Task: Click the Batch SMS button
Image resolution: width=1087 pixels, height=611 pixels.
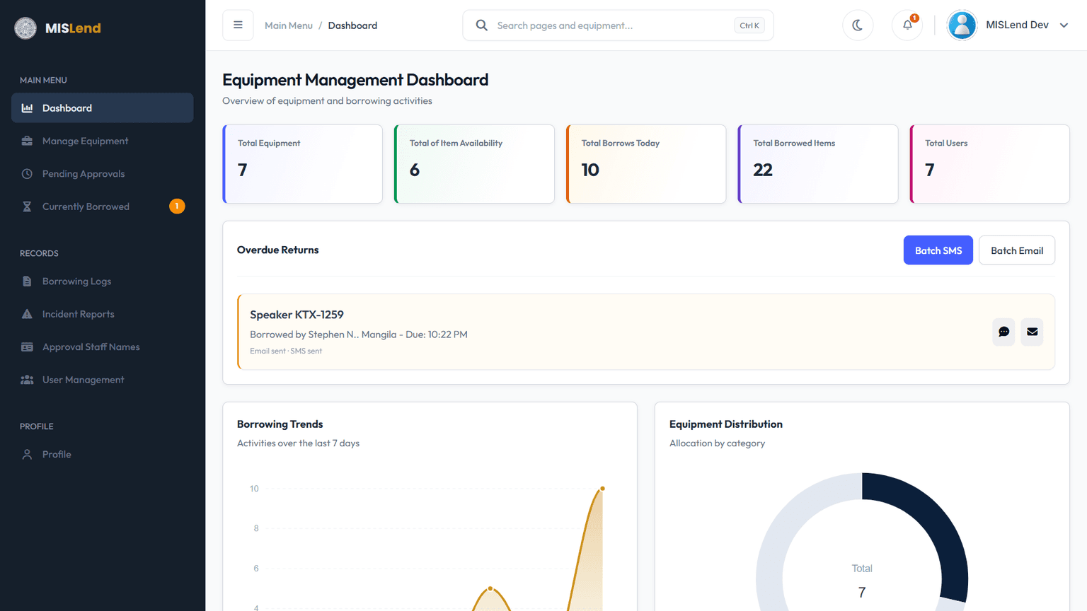Action: tap(938, 250)
